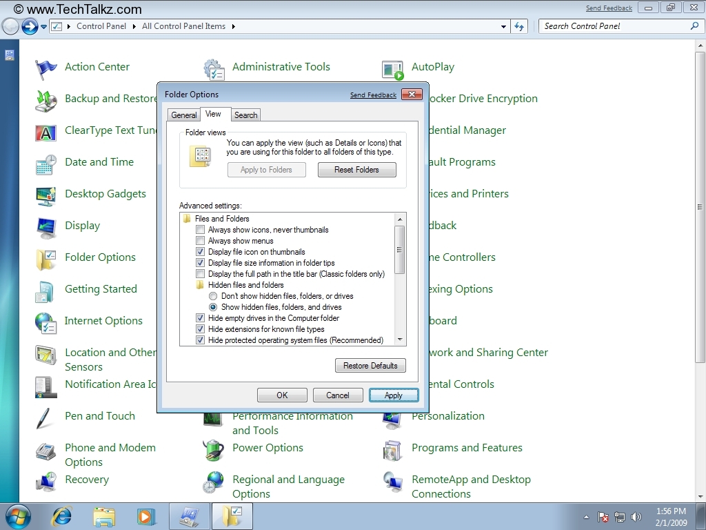Click the Date and Time calendar icon
The height and width of the screenshot is (530, 706).
pos(46,164)
